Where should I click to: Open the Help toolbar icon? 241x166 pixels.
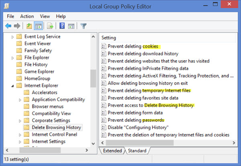(x=62, y=26)
